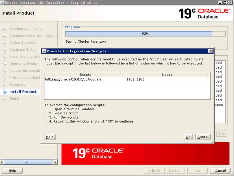Select the root.sh script path cell
This screenshot has width=234, height=177.
pyautogui.click(x=85, y=79)
